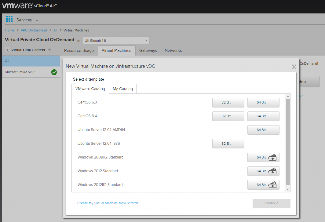Image resolution: width=325 pixels, height=222 pixels.
Task: Click Windows 2008R2 Standard name
Action: click(x=101, y=157)
